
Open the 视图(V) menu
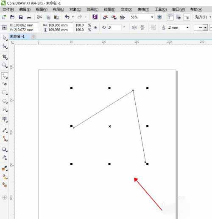42,9
